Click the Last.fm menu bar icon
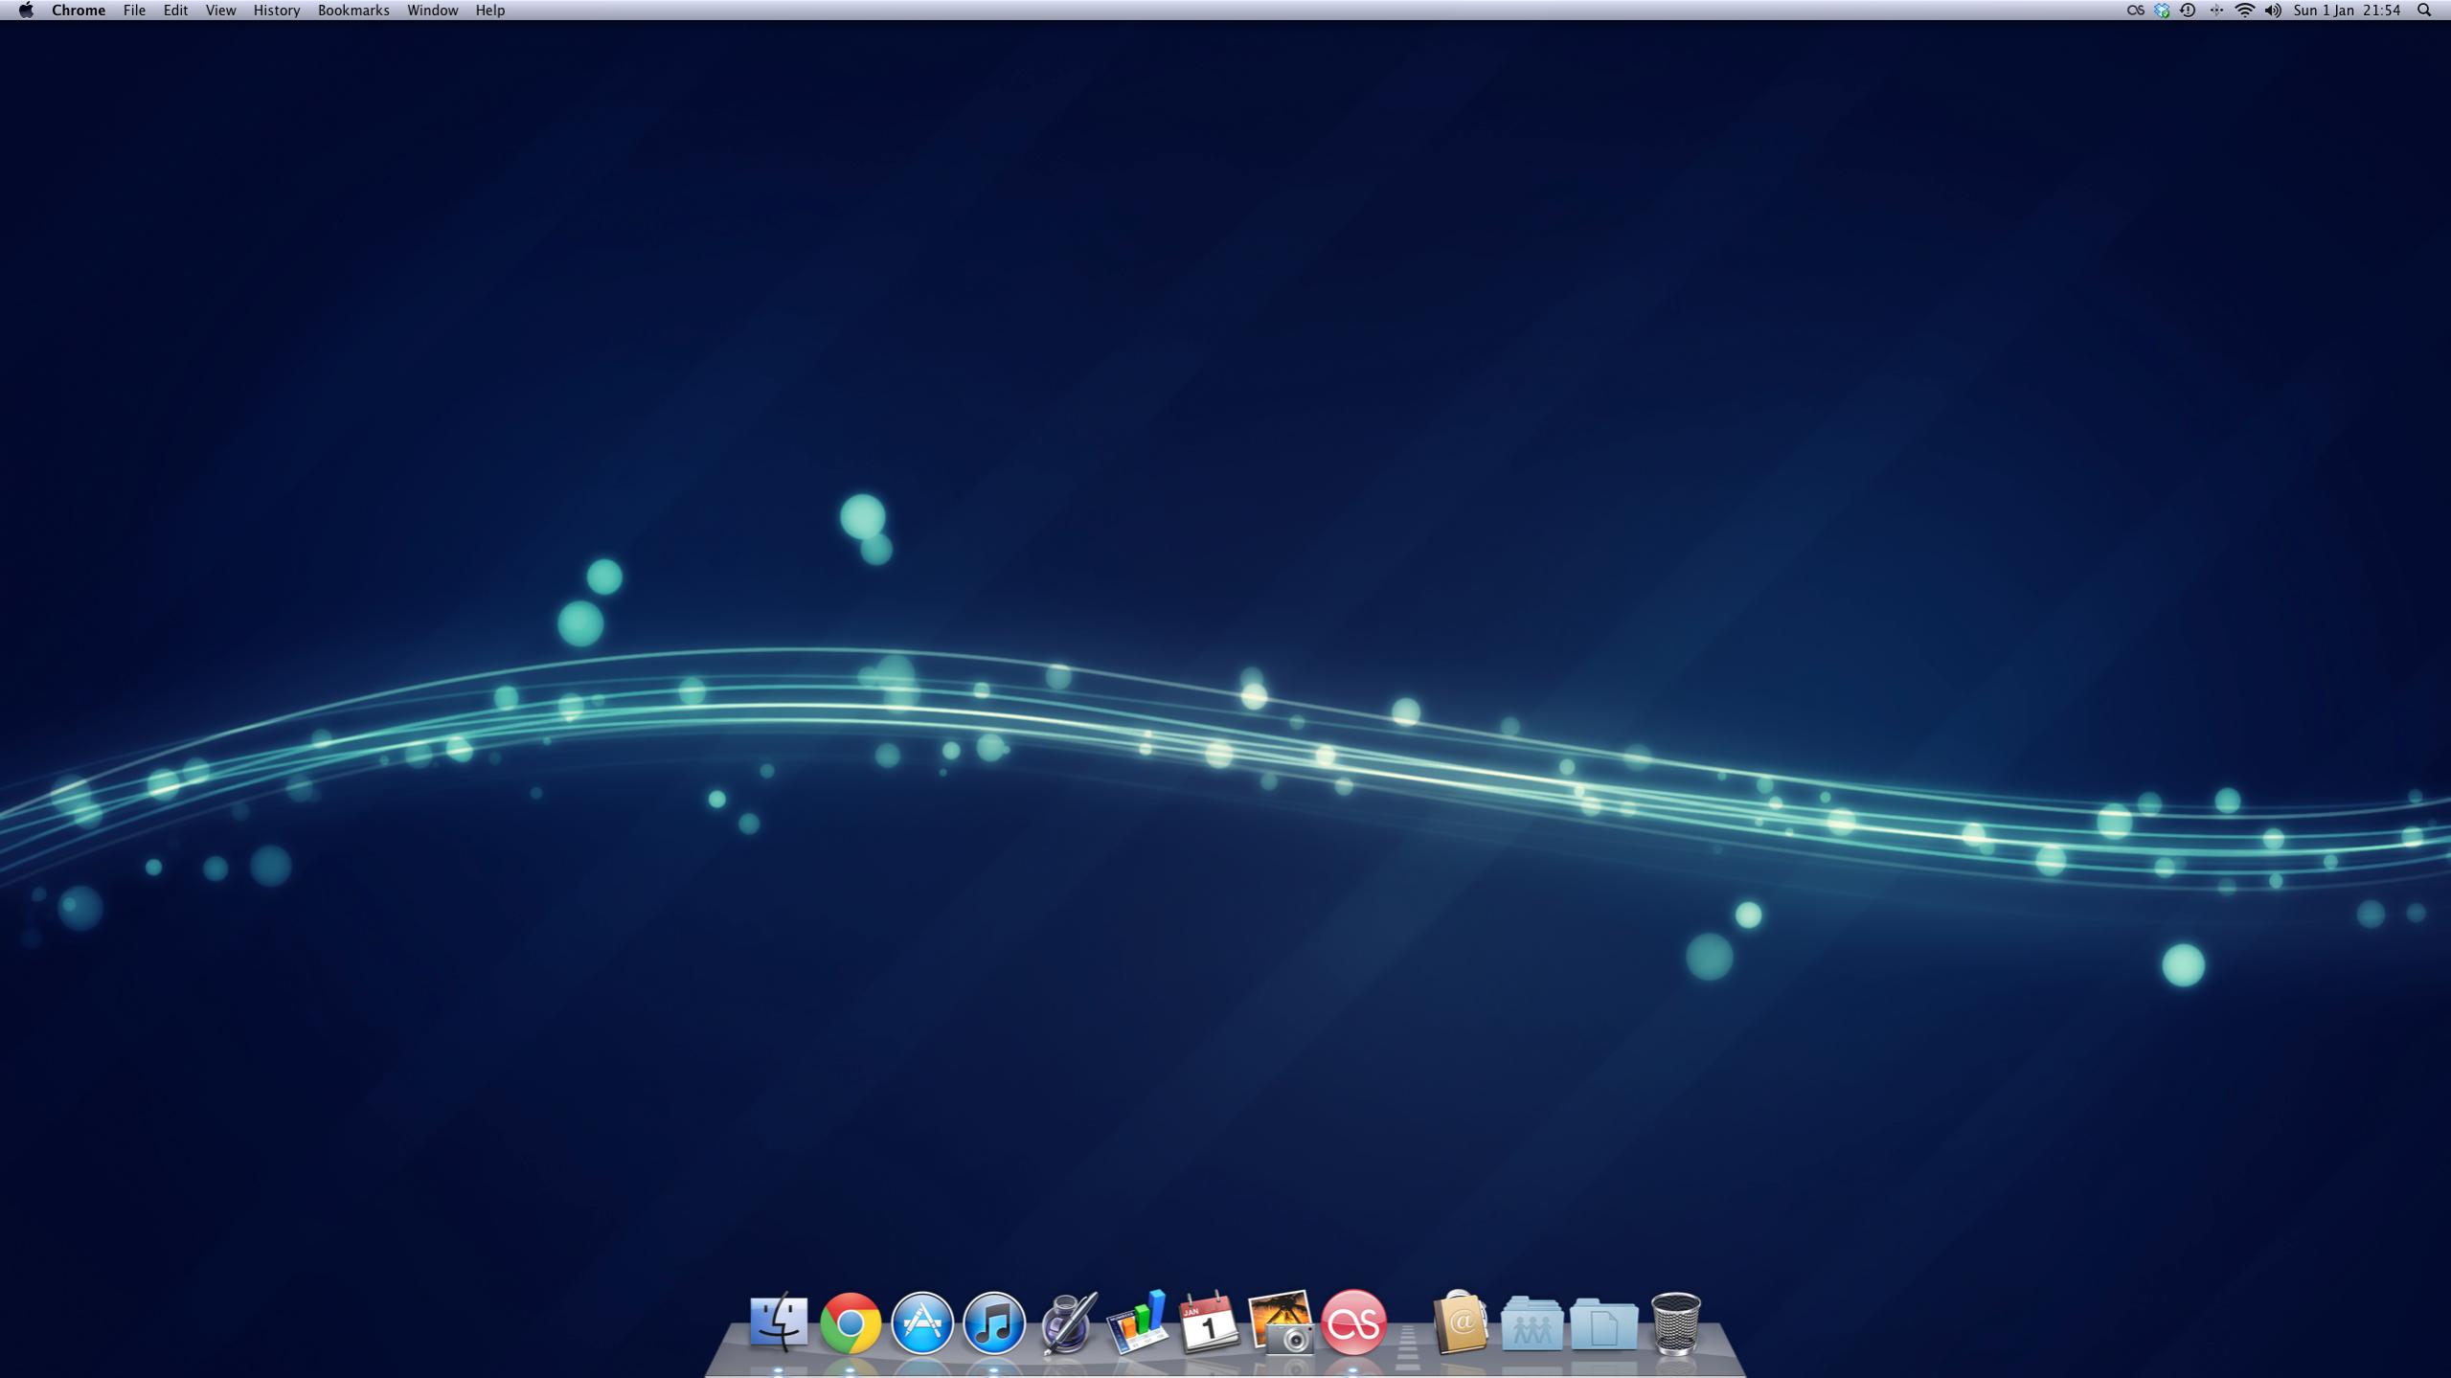 point(2135,11)
